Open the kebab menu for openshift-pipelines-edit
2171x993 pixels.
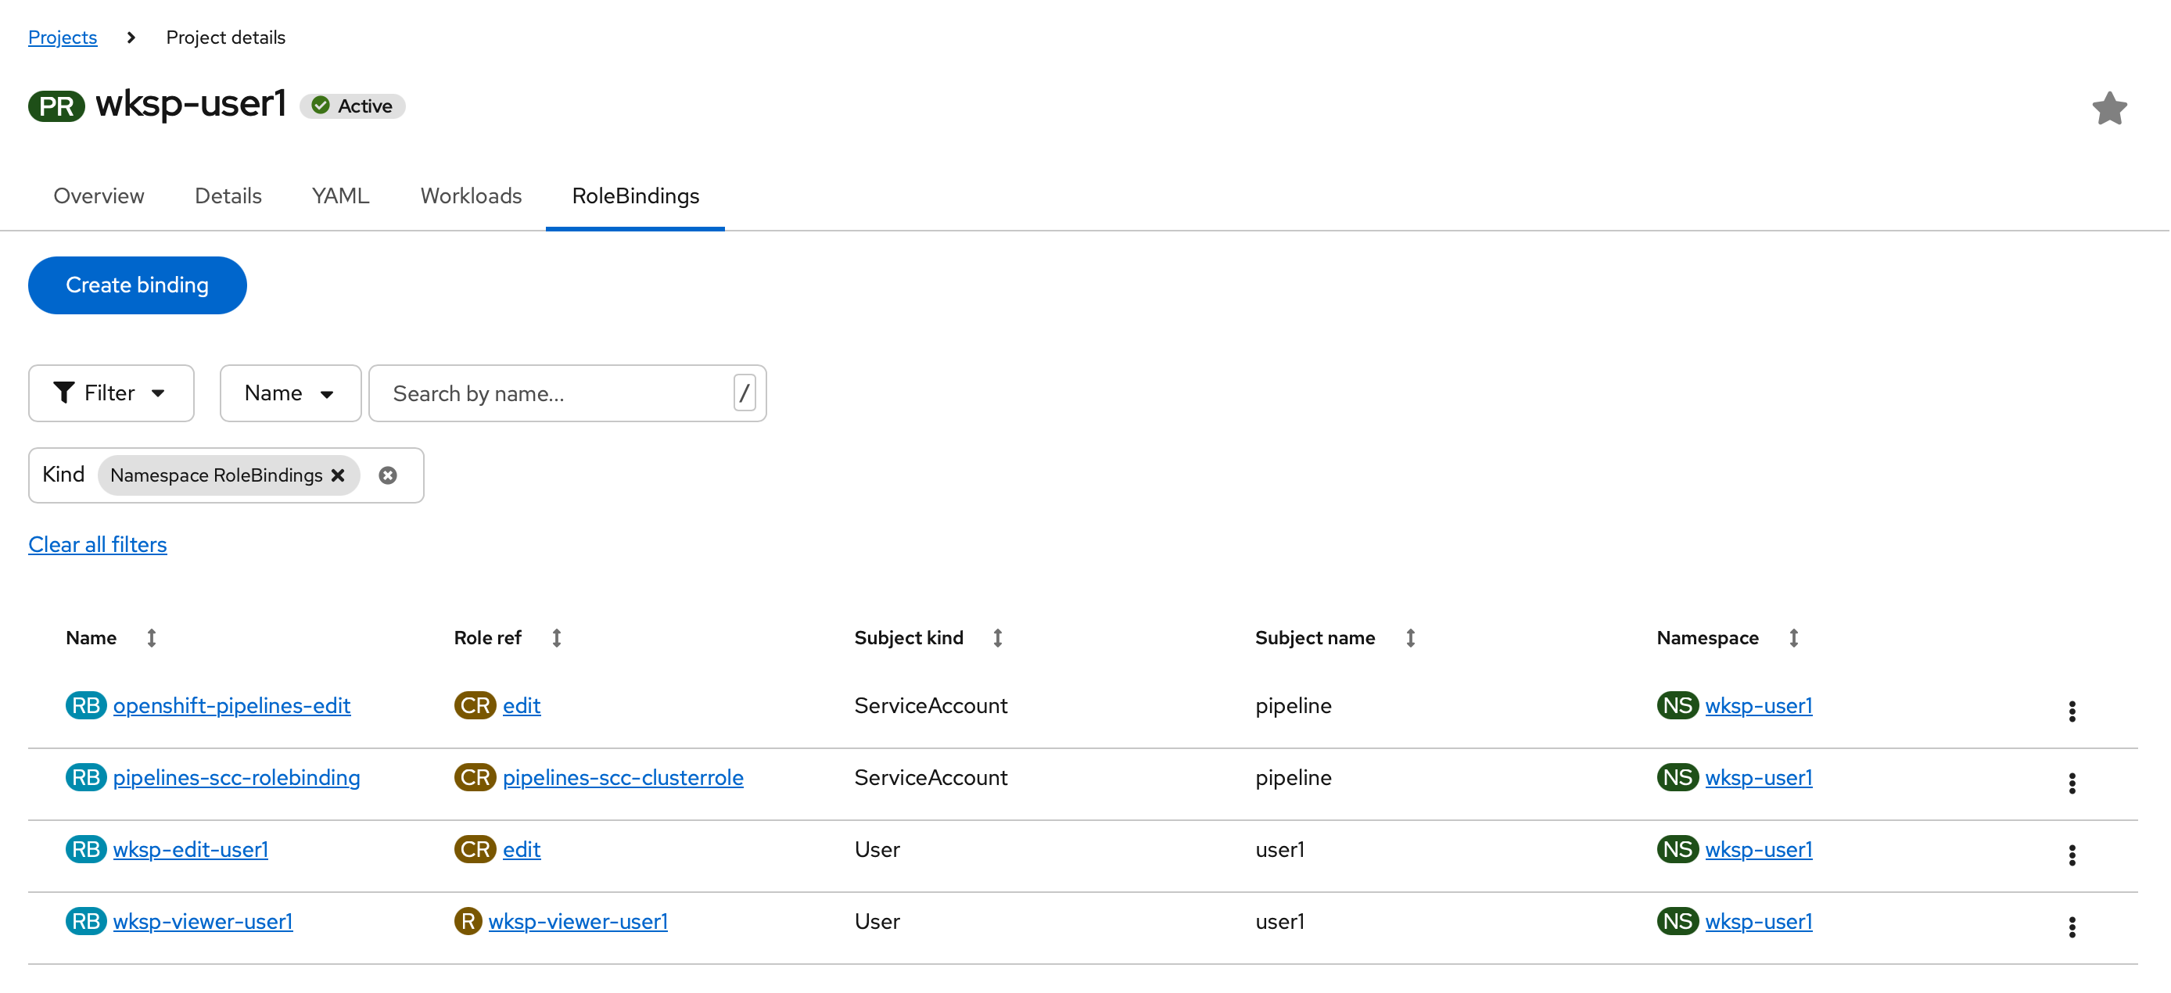click(2072, 712)
